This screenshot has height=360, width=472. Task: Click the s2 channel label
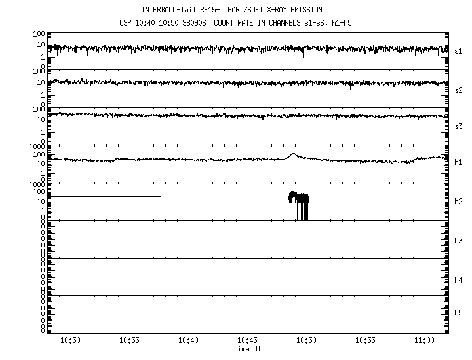click(x=459, y=90)
